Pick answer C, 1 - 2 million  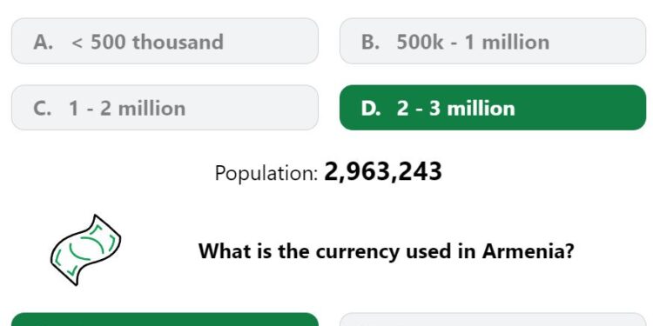pos(165,108)
